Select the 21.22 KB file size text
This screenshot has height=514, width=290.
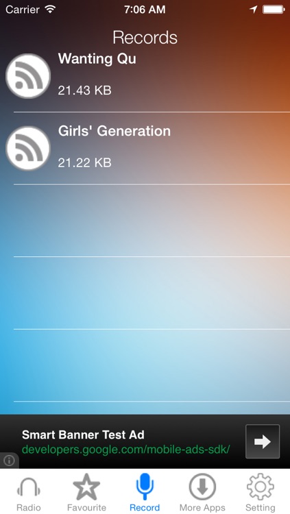coord(84,162)
